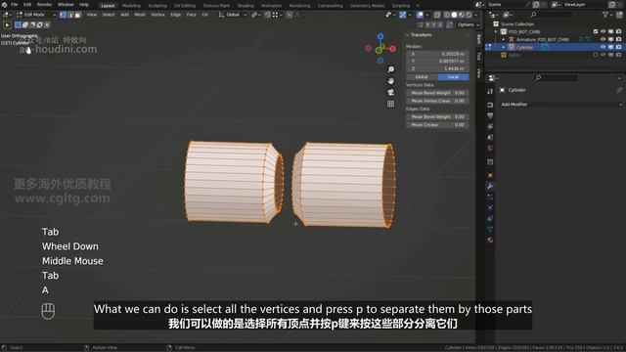Collapse the Transform panel
Screen dimensions: 626x352
pyautogui.click(x=407, y=35)
